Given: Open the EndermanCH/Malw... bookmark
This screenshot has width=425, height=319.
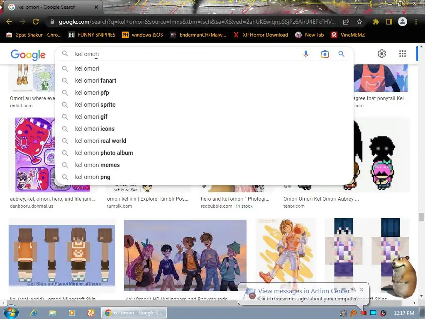Looking at the screenshot, I should click(198, 35).
